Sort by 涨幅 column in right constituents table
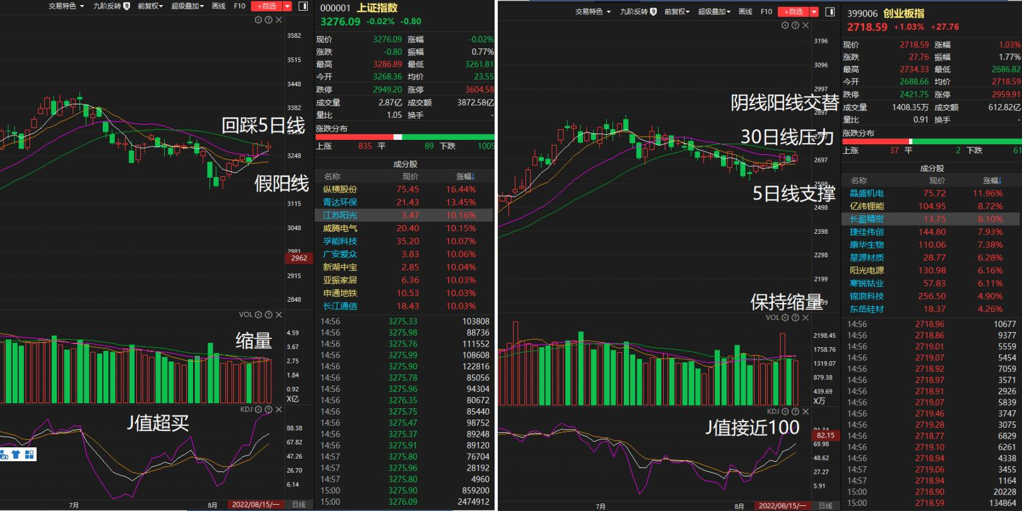1022x511 pixels. [x=992, y=180]
